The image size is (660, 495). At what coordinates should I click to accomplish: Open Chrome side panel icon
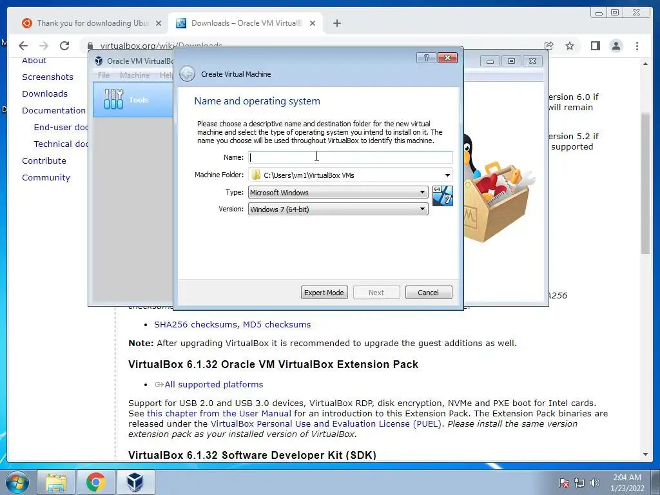coord(595,46)
